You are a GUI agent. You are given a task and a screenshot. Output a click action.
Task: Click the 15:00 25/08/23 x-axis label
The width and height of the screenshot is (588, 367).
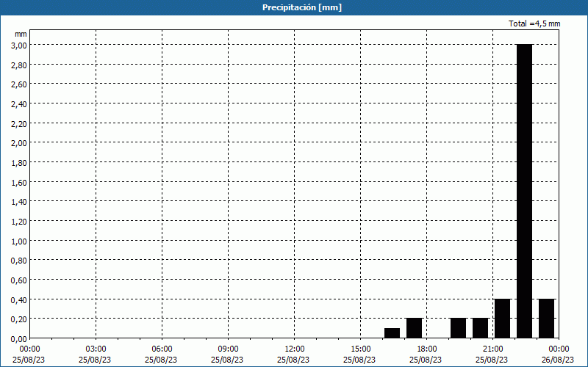(359, 355)
